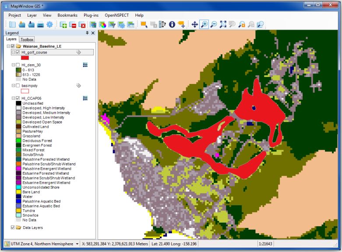Open the Project menu
Image resolution: width=342 pixels, height=252 pixels.
pyautogui.click(x=14, y=15)
